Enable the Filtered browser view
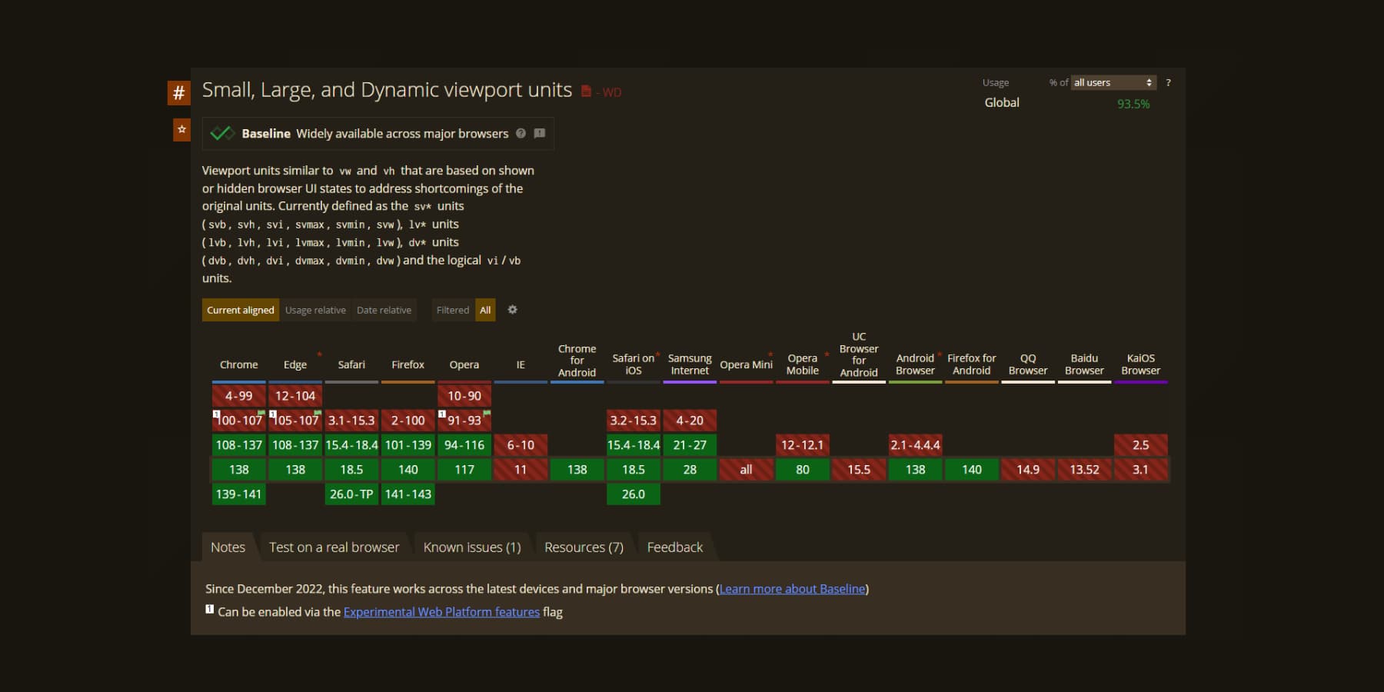The height and width of the screenshot is (692, 1384). click(x=452, y=310)
